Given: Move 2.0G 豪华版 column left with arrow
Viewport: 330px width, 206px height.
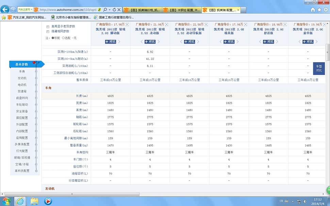Looking at the screenshot, I should coord(299,41).
